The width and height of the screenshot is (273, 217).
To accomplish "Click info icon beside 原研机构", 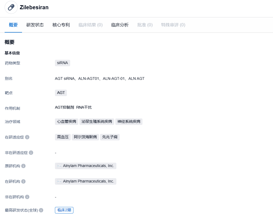I will (23, 166).
